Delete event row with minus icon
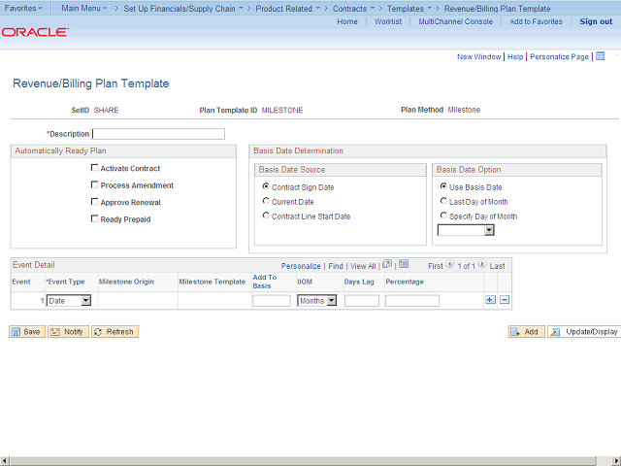Screen dimensions: 621x466 click(505, 300)
